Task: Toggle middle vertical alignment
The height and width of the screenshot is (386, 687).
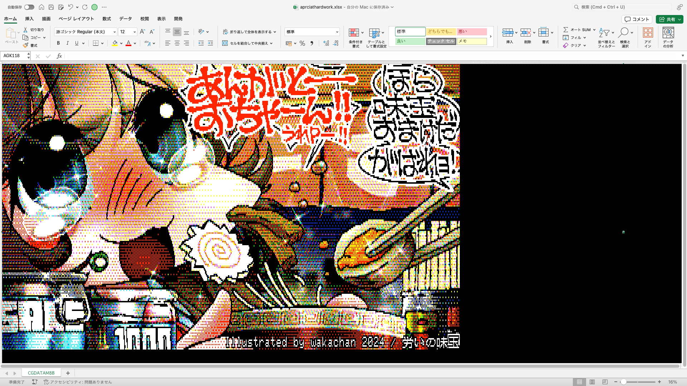Action: (177, 32)
